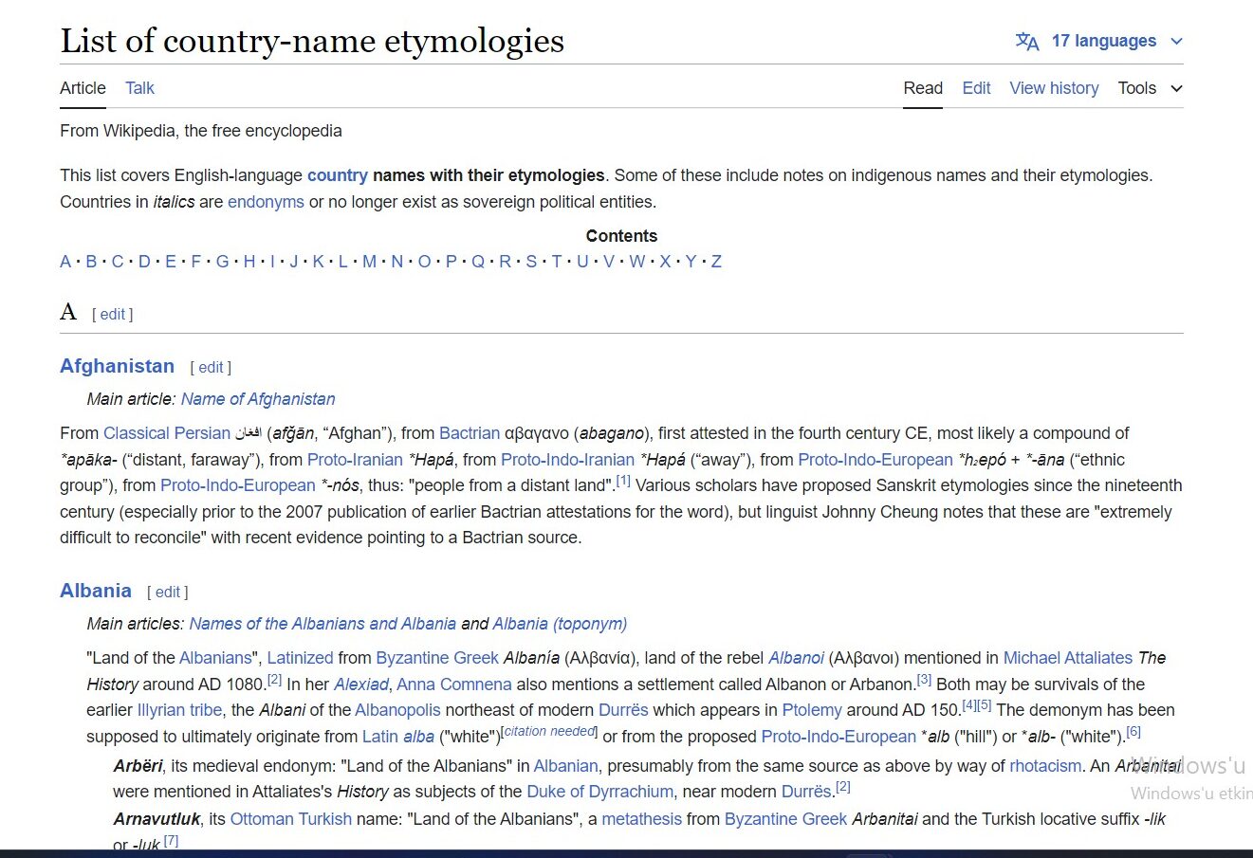Jump to letter P in Contents
This screenshot has width=1253, height=858.
pyautogui.click(x=451, y=262)
